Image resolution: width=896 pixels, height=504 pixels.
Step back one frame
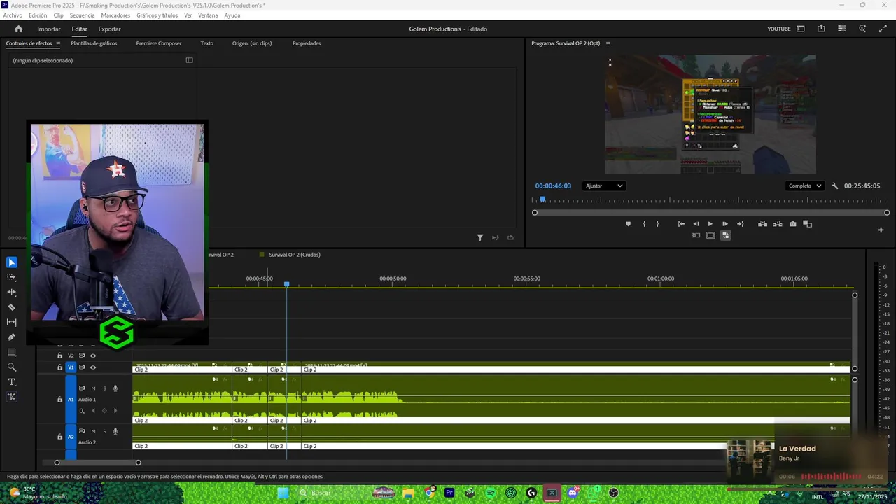click(x=696, y=224)
